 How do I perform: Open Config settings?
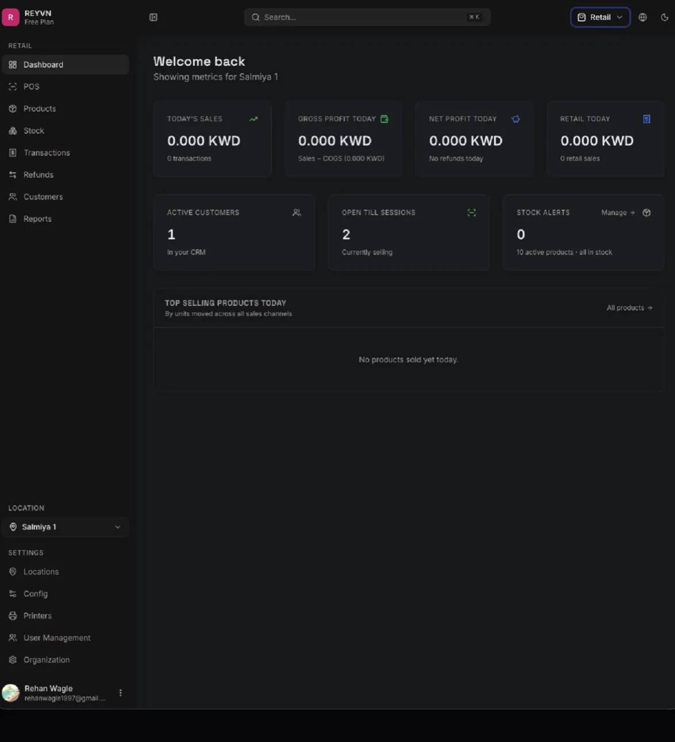(x=66, y=594)
